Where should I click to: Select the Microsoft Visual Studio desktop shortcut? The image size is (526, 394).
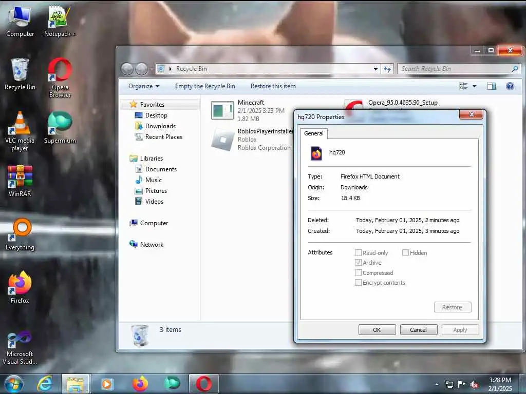pos(20,347)
